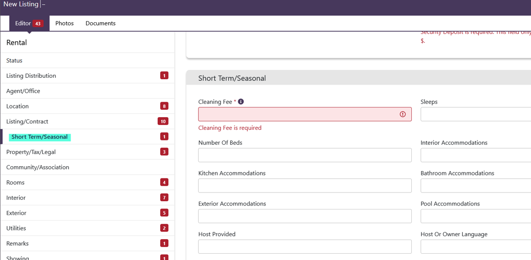Click the Location section's 8 errors badge
The height and width of the screenshot is (260, 531).
pyautogui.click(x=165, y=106)
